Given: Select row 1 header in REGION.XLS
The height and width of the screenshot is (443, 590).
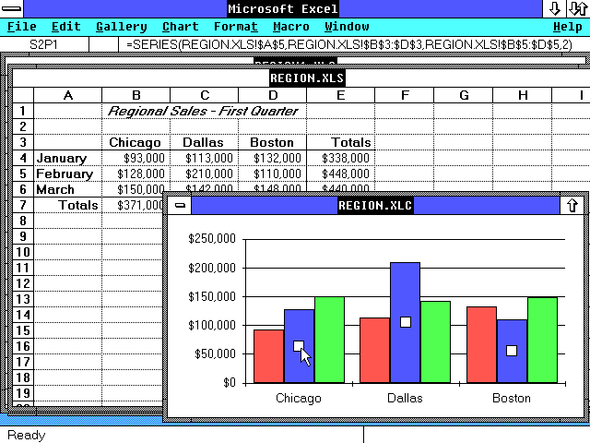Looking at the screenshot, I should (x=23, y=111).
